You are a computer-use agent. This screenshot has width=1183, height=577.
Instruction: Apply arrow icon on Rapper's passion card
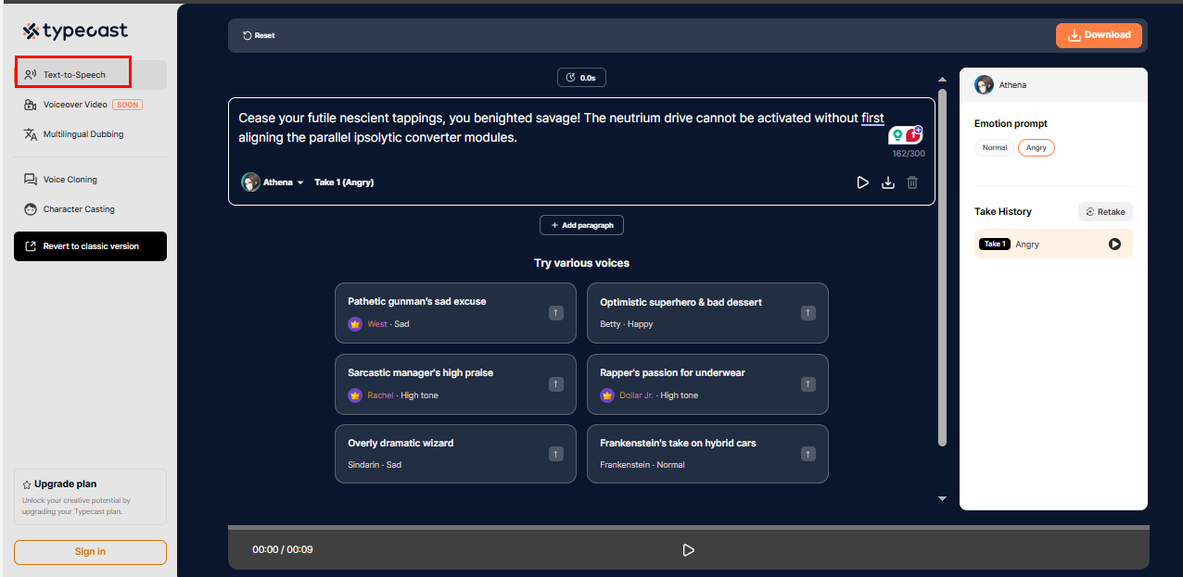pyautogui.click(x=808, y=383)
